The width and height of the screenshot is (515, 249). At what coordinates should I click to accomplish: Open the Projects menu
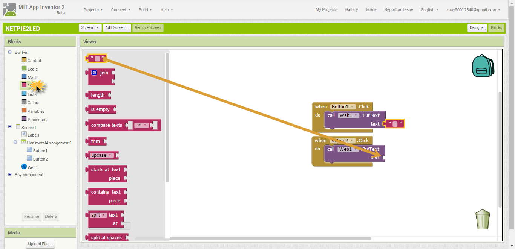[93, 10]
